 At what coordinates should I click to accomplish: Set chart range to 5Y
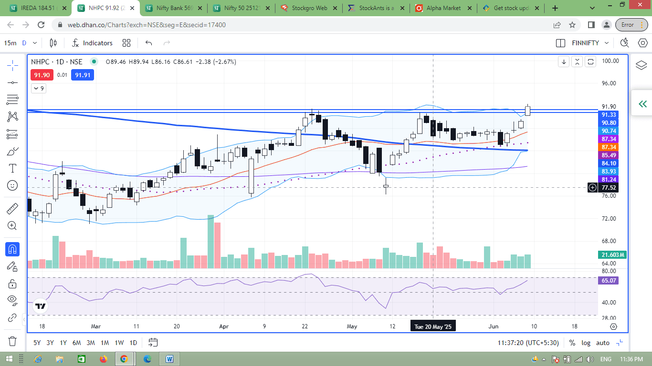point(37,342)
